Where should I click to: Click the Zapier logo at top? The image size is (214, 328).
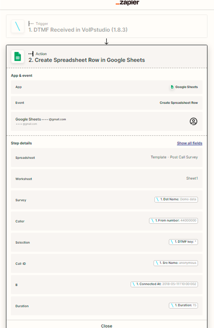(127, 3)
